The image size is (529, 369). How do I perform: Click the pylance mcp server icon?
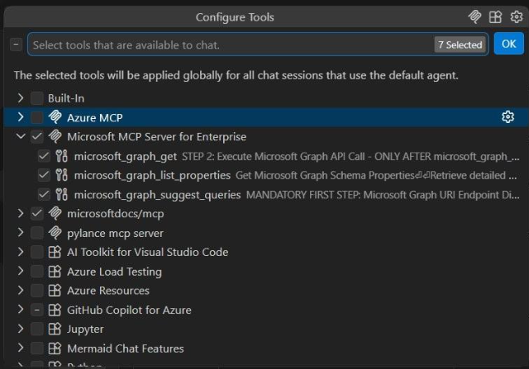click(x=55, y=233)
